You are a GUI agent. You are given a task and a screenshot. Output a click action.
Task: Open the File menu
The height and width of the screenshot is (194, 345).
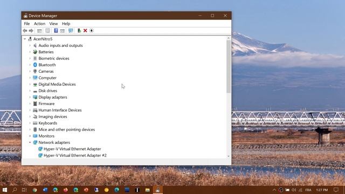pos(27,24)
